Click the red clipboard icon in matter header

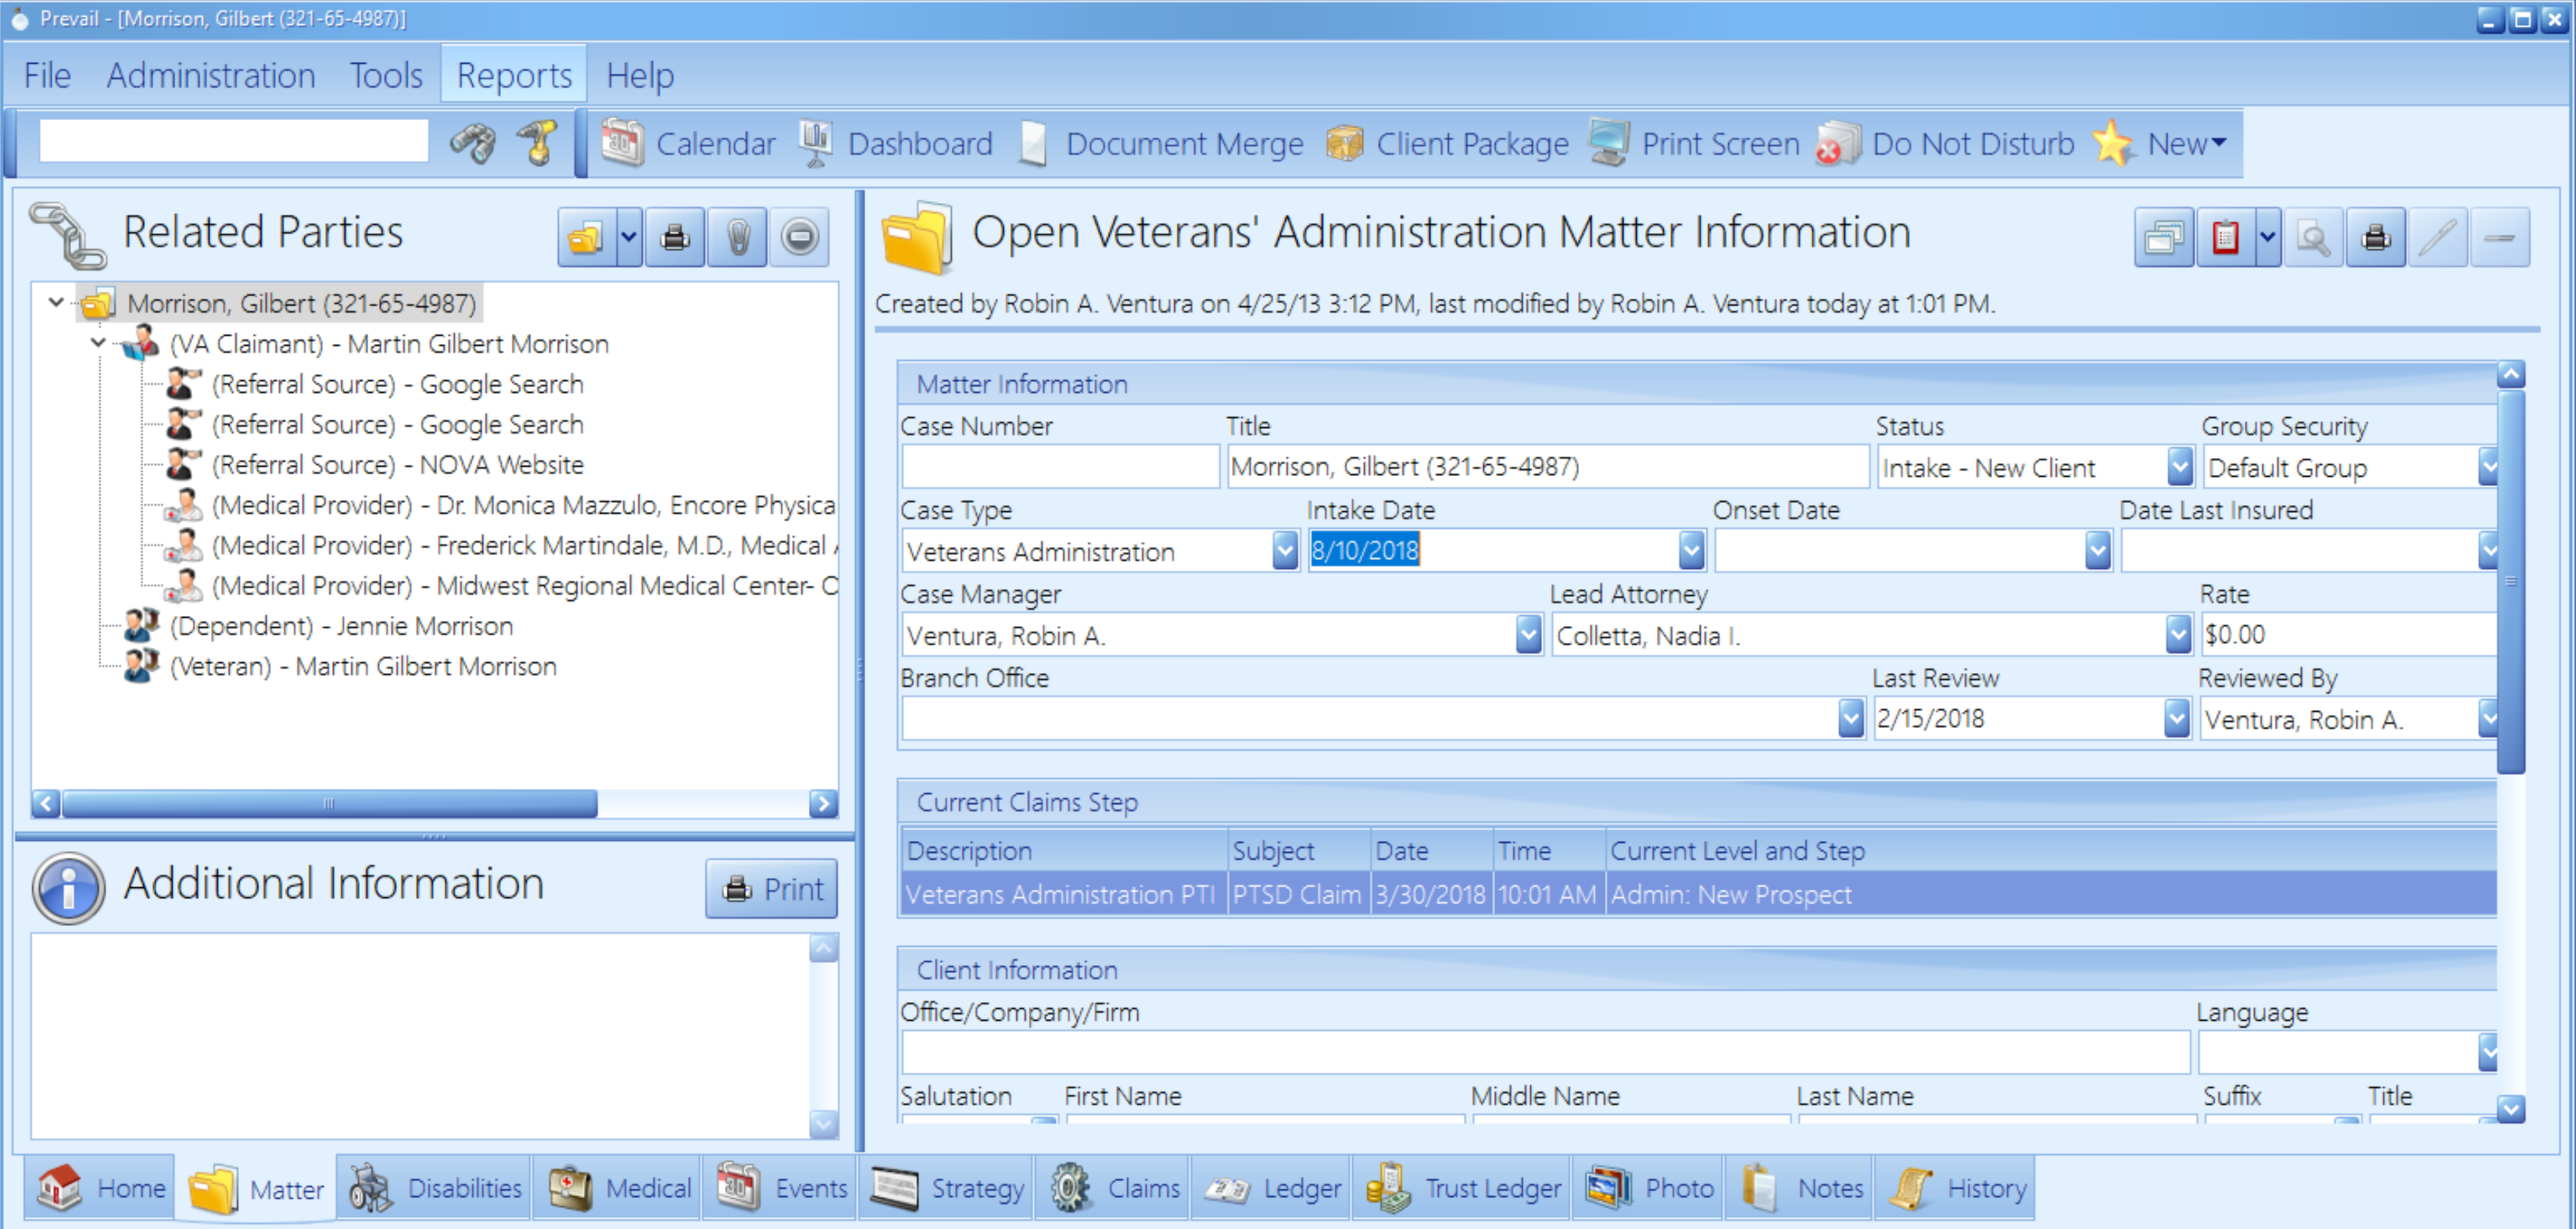2225,238
